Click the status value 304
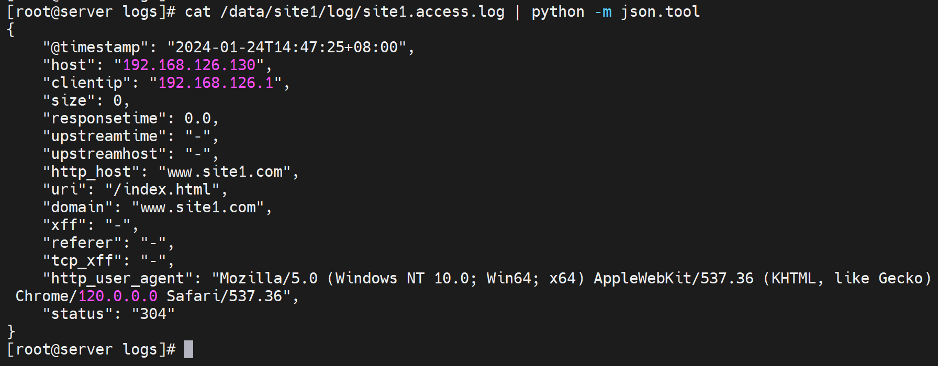The height and width of the screenshot is (366, 938). [x=153, y=314]
